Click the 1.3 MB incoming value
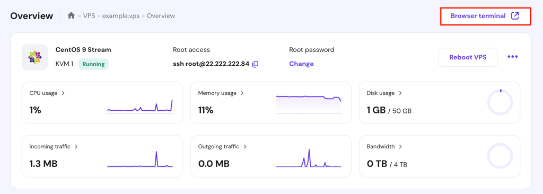This screenshot has height=194, width=543. point(43,163)
